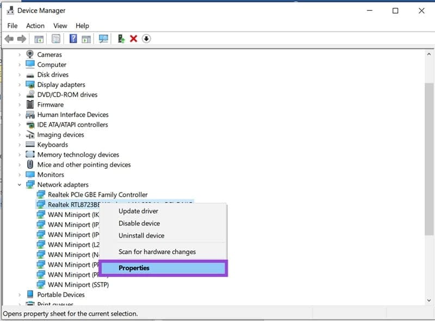Open the Action menu
The height and width of the screenshot is (321, 435).
[35, 26]
